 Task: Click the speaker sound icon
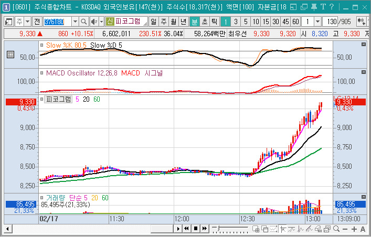(94, 22)
